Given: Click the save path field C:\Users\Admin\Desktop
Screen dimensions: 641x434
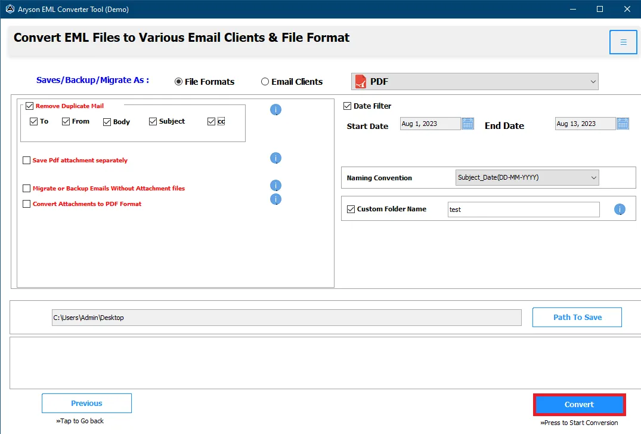Looking at the screenshot, I should [287, 318].
